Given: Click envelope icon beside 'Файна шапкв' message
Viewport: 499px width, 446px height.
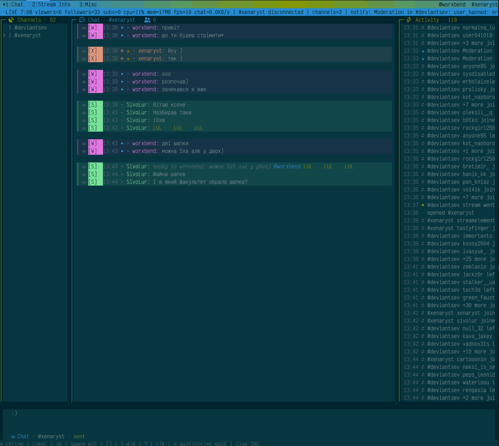Looking at the screenshot, I should (84, 175).
